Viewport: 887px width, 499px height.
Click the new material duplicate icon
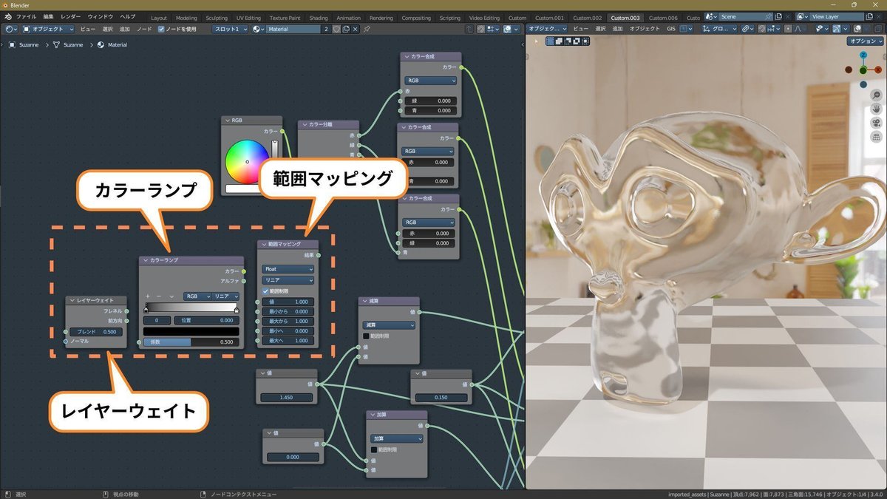[346, 29]
